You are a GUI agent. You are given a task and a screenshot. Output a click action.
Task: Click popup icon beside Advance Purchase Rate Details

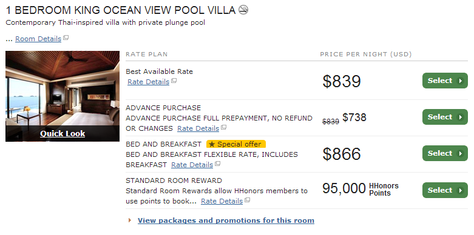point(224,128)
